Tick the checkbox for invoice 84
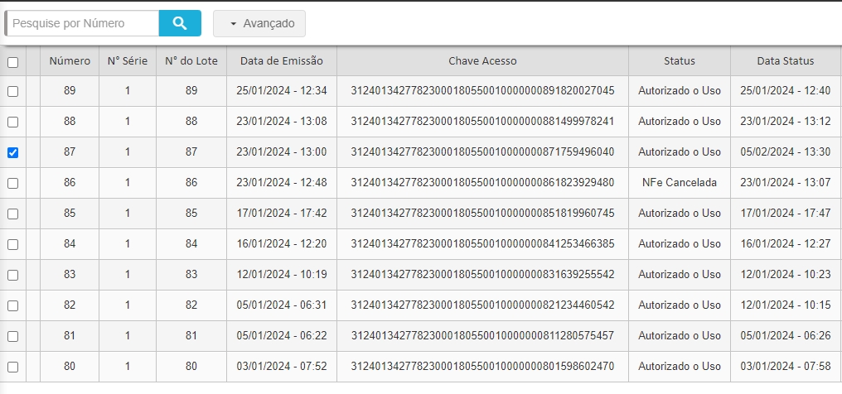842x394 pixels. click(12, 244)
